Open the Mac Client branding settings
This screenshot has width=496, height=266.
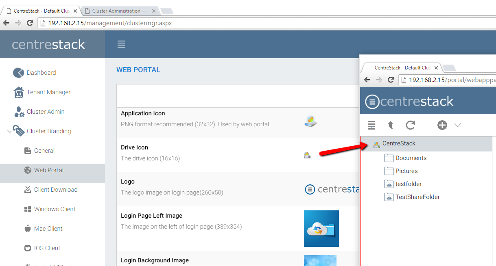click(x=48, y=228)
